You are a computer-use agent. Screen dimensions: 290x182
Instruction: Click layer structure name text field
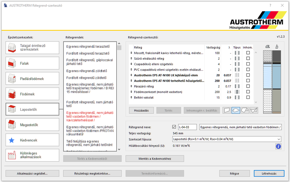240,127
